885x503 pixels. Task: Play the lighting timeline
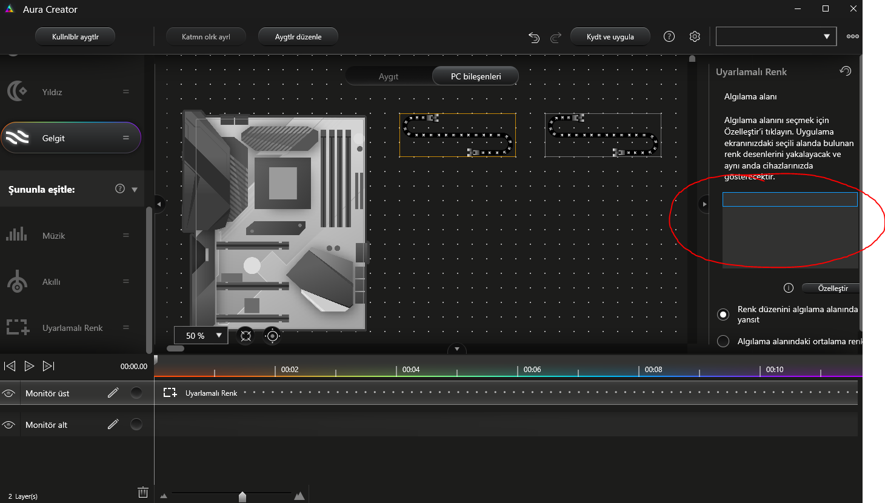tap(29, 366)
